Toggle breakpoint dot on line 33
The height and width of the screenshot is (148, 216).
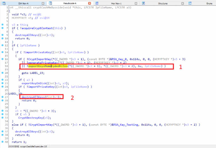pos(2,118)
